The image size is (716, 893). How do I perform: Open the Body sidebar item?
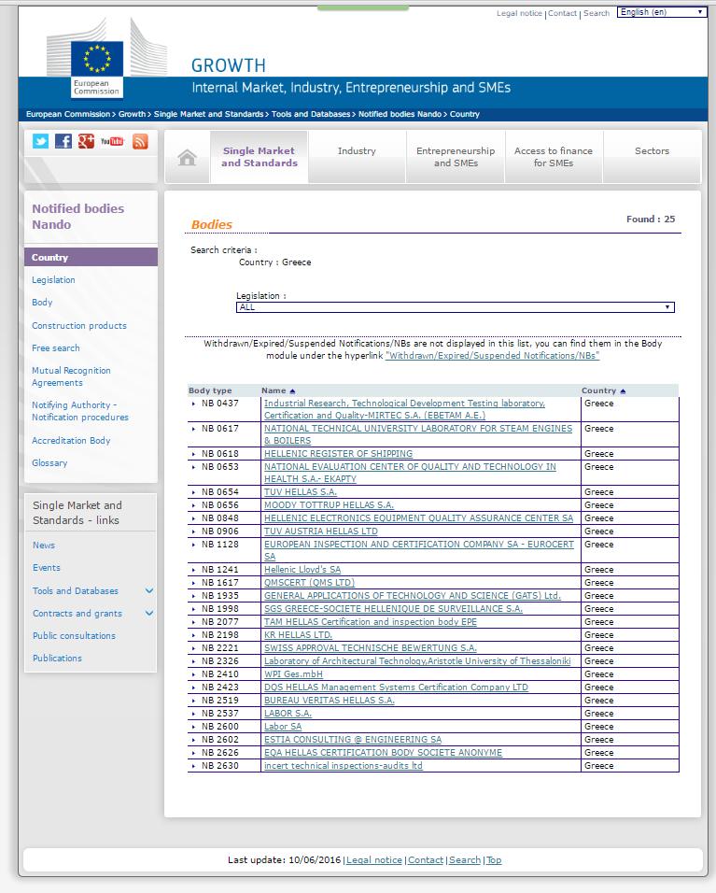42,303
